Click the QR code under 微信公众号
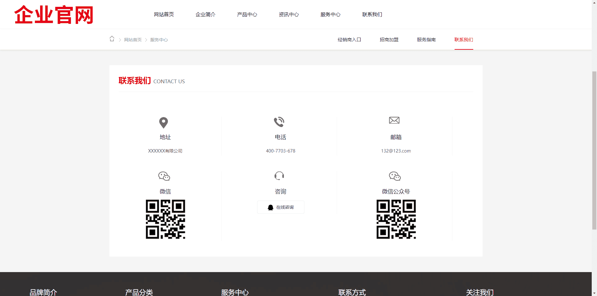Screen dimensions: 597x296 click(396, 219)
